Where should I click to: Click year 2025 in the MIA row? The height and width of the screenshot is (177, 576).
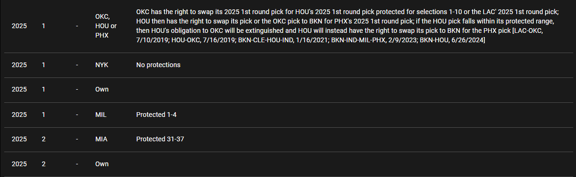point(19,139)
